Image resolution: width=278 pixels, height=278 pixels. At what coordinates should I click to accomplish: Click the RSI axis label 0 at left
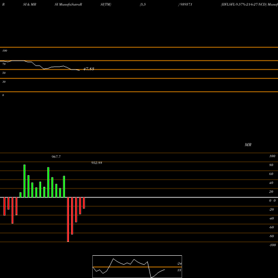tap(3, 95)
